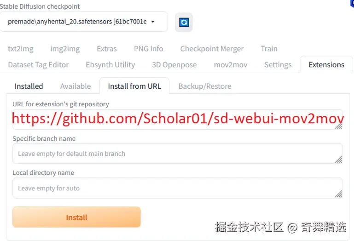Switch to the txt2img tab
The height and width of the screenshot is (241, 354).
[x=21, y=49]
